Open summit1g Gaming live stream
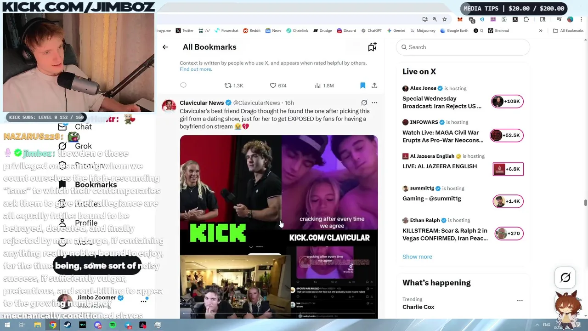The height and width of the screenshot is (331, 588). tap(432, 199)
